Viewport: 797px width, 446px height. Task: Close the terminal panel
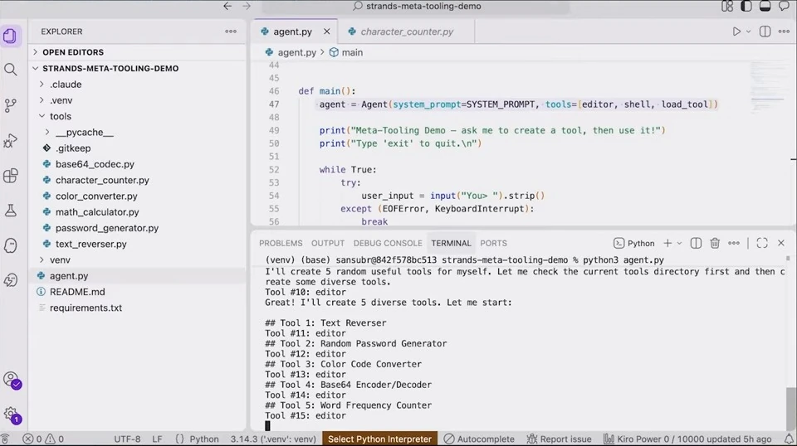(x=781, y=243)
